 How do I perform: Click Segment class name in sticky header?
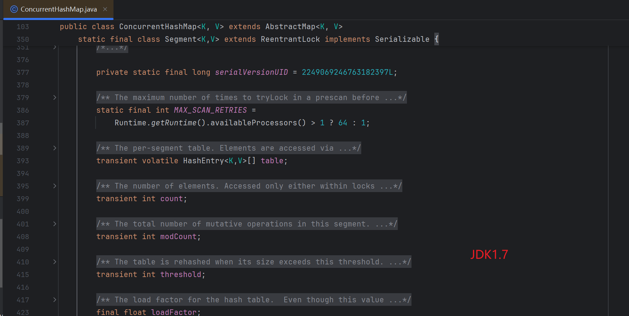click(181, 39)
